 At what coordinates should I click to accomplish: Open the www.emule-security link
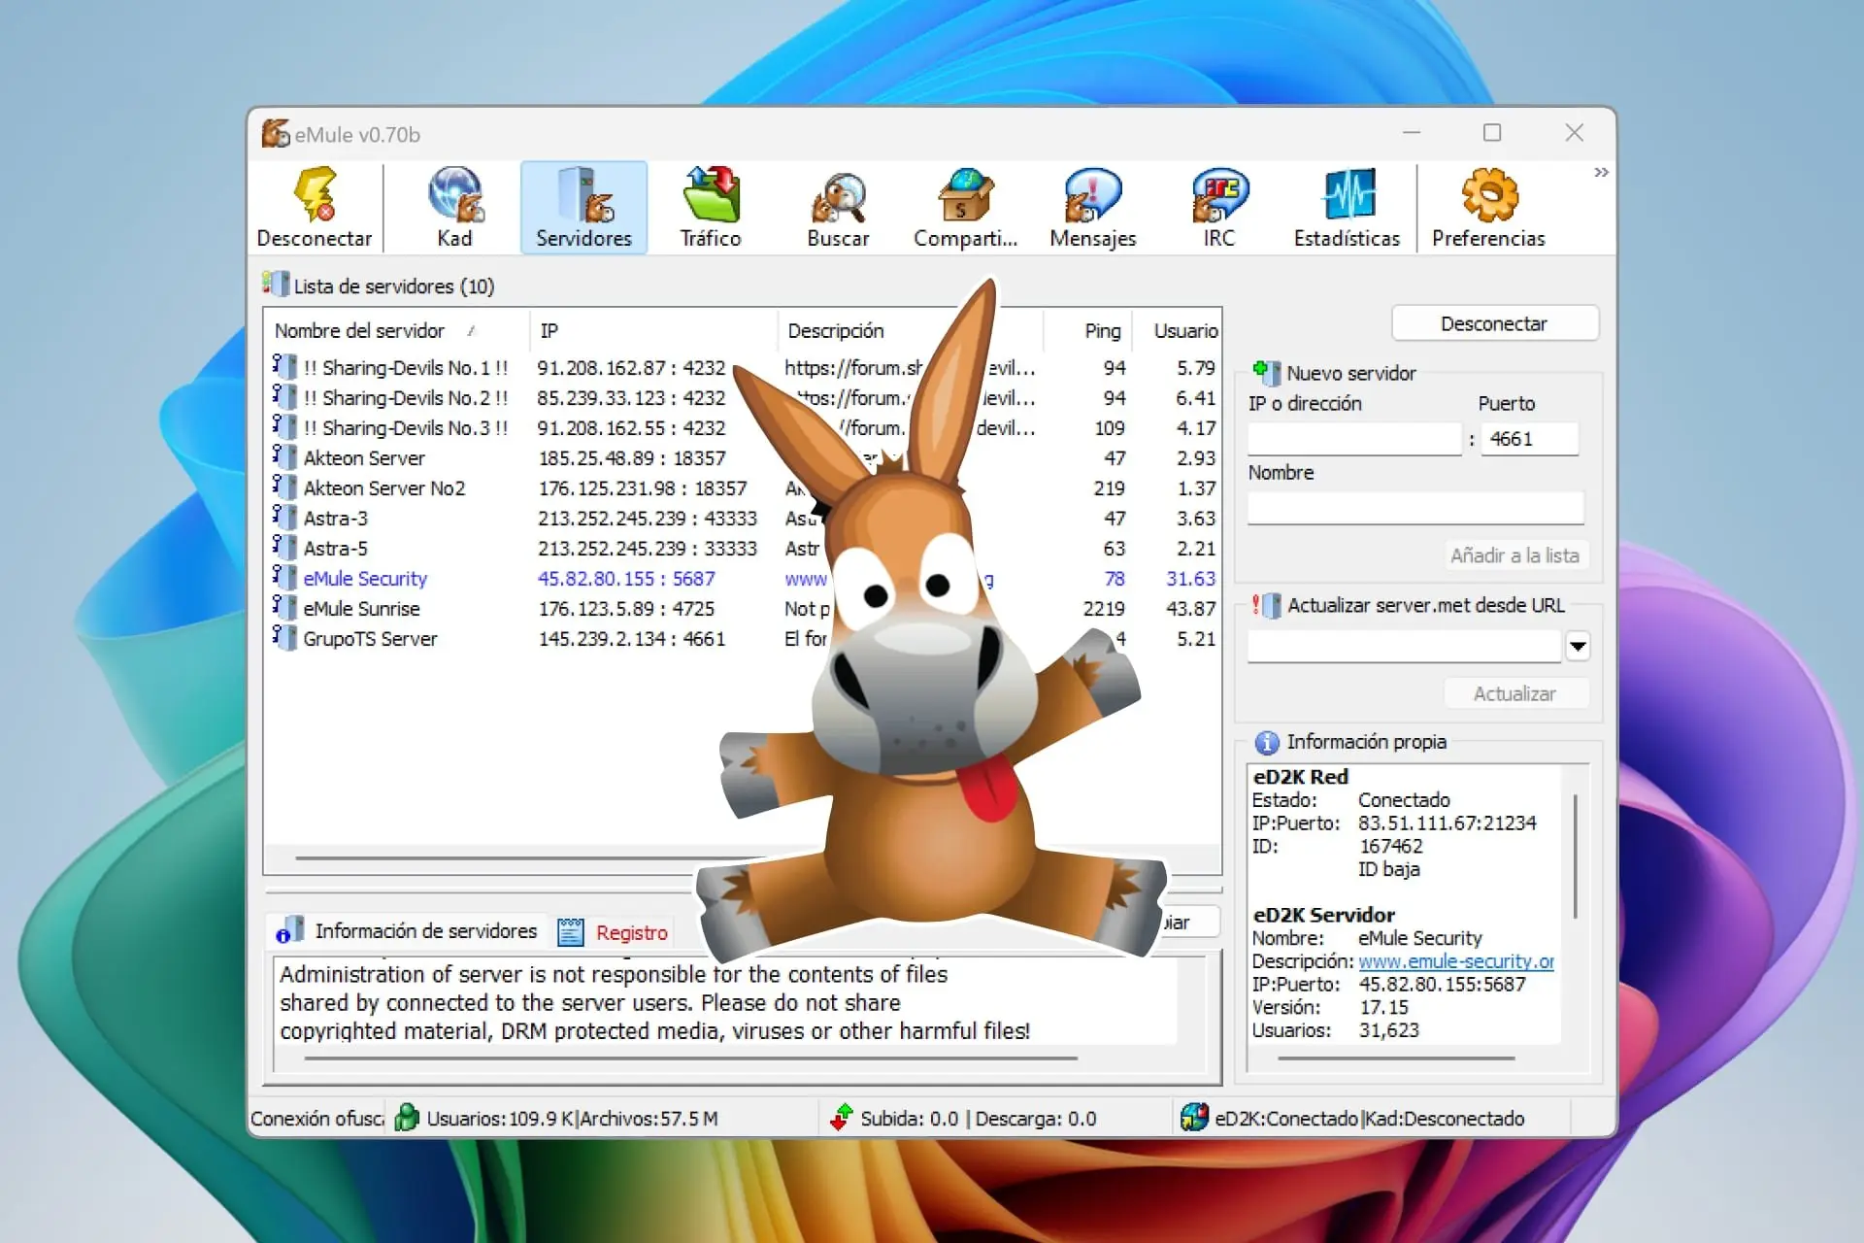pyautogui.click(x=1455, y=961)
